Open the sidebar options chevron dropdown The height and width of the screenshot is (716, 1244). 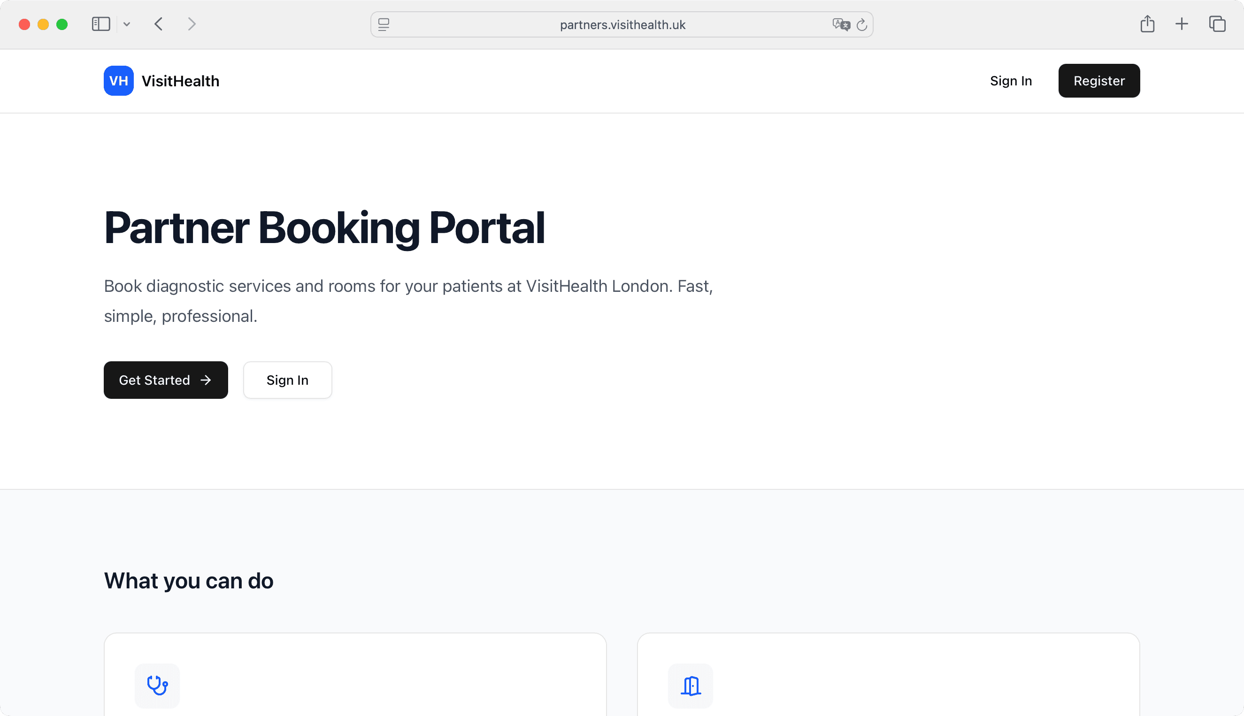tap(127, 24)
